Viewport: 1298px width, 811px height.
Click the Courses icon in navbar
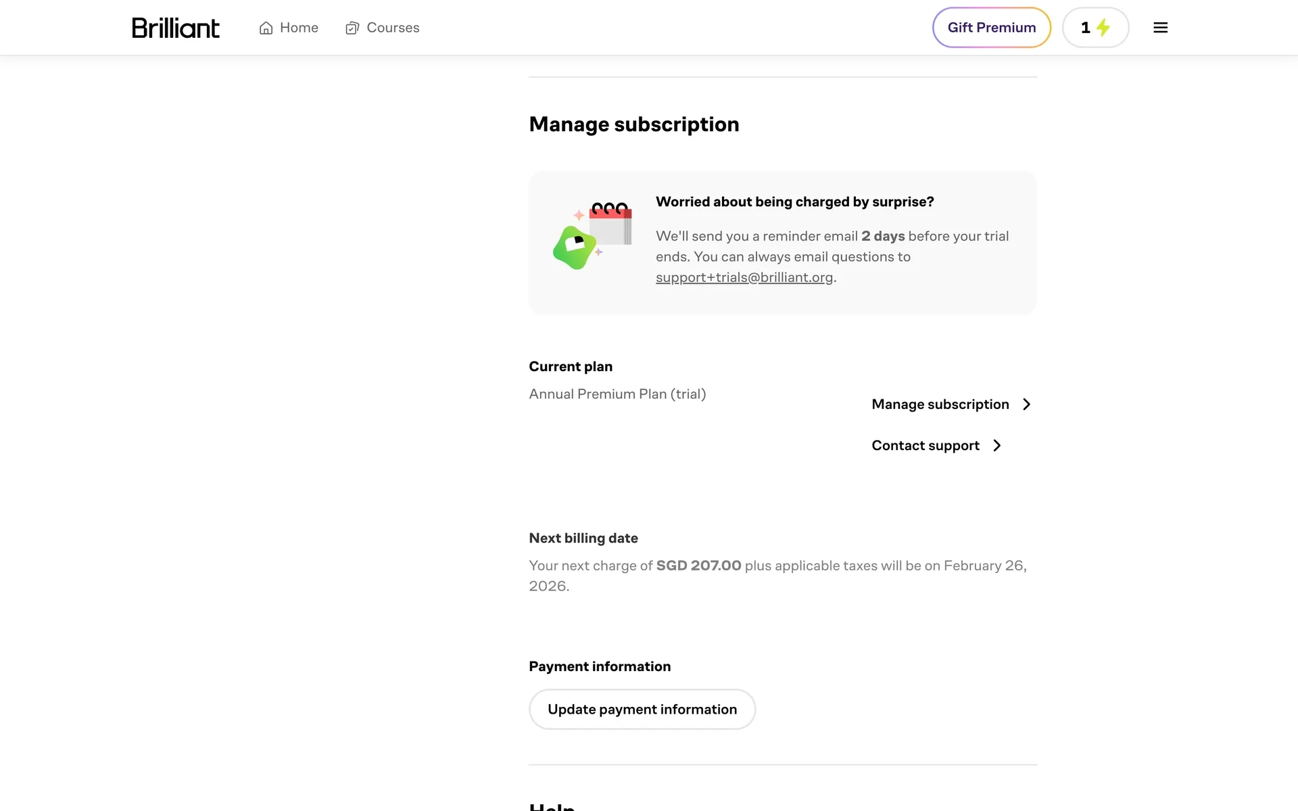352,28
